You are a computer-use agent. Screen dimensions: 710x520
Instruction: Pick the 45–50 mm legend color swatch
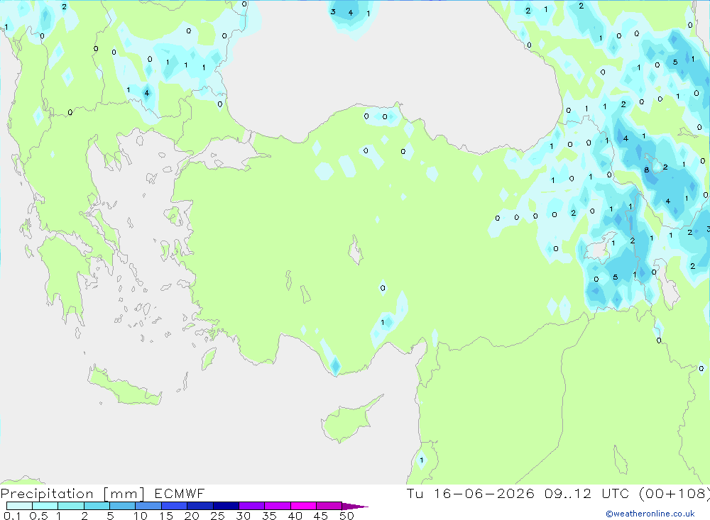coord(329,506)
